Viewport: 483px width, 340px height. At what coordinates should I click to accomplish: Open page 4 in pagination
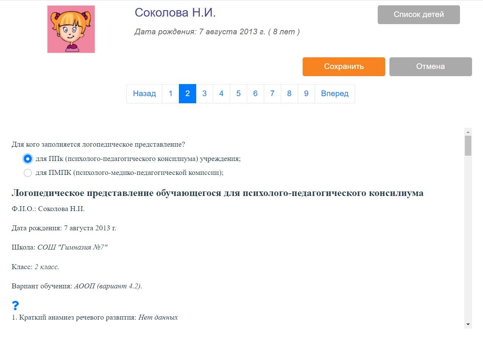222,93
